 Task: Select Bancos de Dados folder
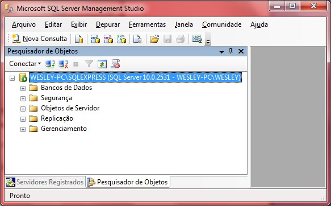tap(66, 88)
